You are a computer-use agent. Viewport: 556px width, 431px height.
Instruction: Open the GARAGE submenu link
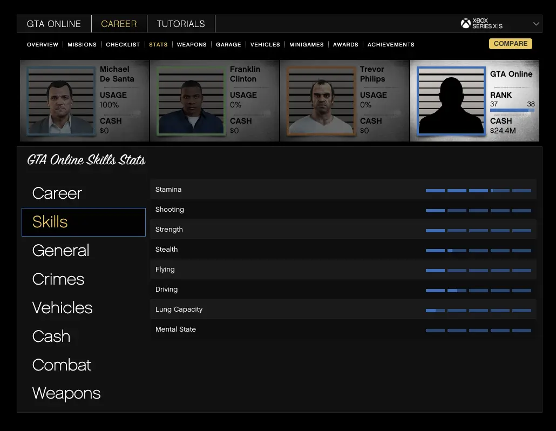[x=228, y=44]
